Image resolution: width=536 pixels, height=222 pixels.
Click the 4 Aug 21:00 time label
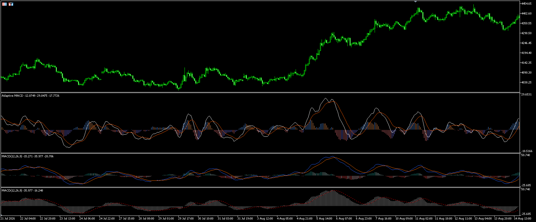point(304,219)
